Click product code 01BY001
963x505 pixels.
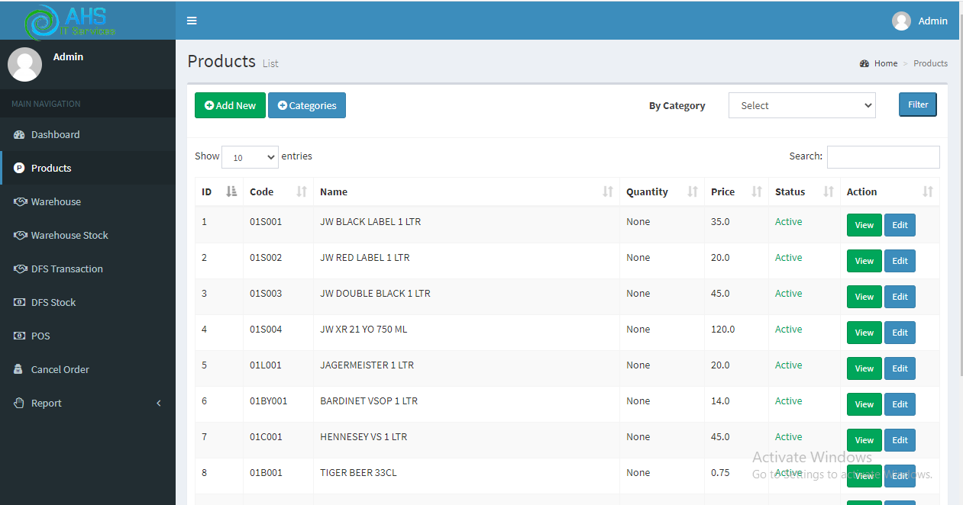269,401
